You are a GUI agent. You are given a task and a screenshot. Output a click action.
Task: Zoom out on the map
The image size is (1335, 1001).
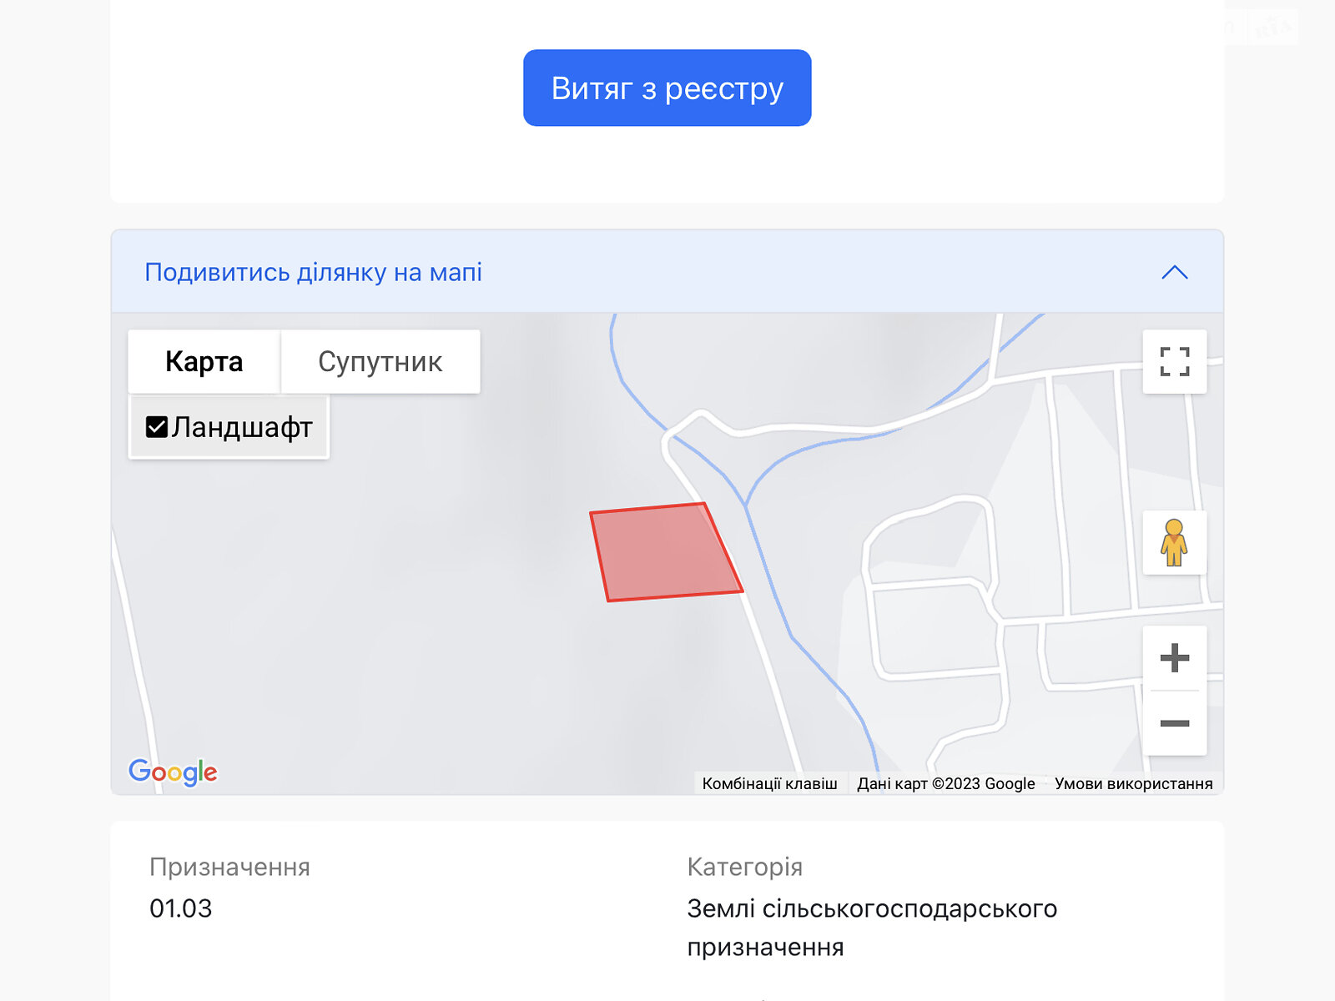click(x=1174, y=723)
